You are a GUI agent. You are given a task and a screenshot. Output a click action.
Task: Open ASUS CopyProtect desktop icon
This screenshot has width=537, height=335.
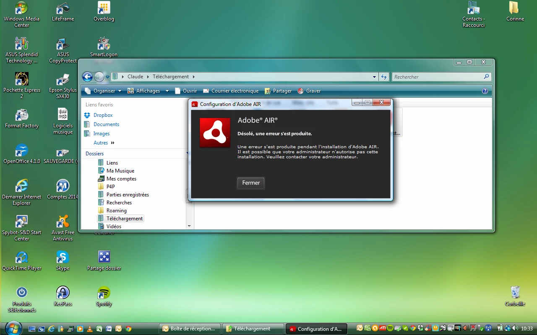(x=63, y=51)
